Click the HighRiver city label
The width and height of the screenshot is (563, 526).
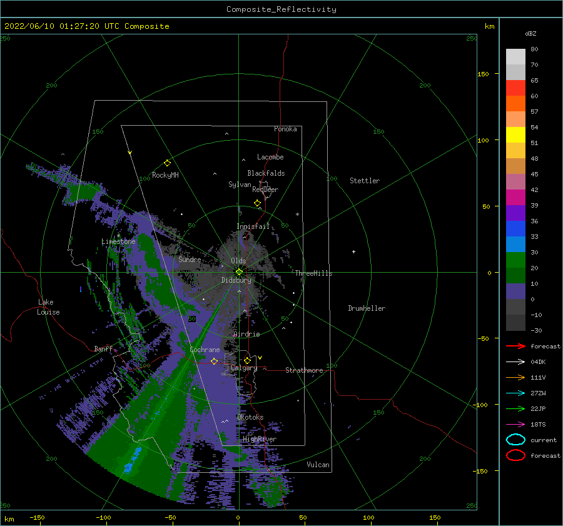pos(260,439)
